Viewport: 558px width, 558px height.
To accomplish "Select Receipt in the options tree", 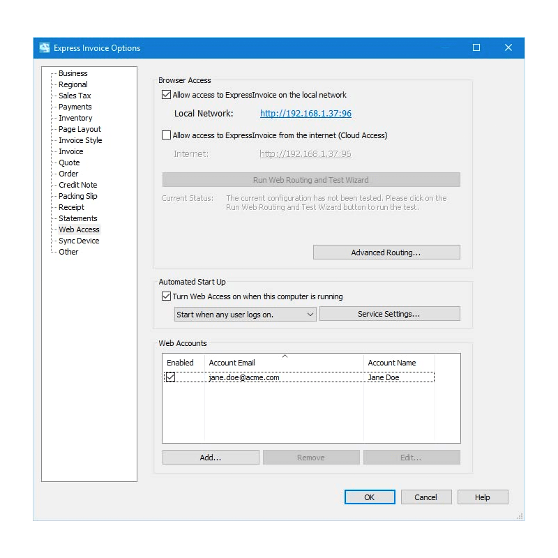I will [x=72, y=207].
